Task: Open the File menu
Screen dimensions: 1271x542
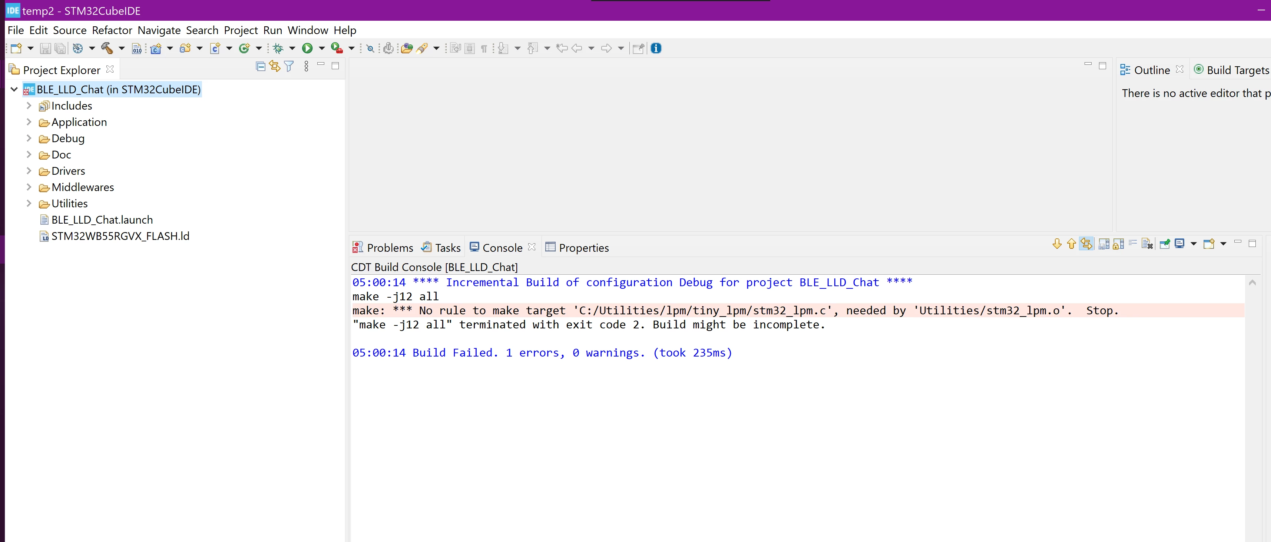Action: click(x=16, y=31)
